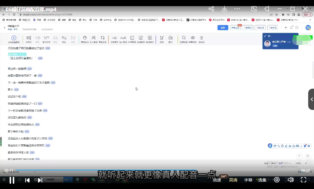Pause the video playback
The image size is (314, 189).
(x=12, y=180)
